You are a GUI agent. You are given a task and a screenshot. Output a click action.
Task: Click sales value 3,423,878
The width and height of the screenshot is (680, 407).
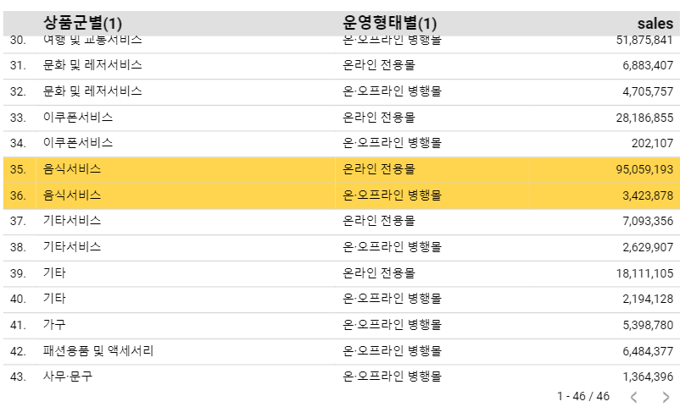point(648,195)
